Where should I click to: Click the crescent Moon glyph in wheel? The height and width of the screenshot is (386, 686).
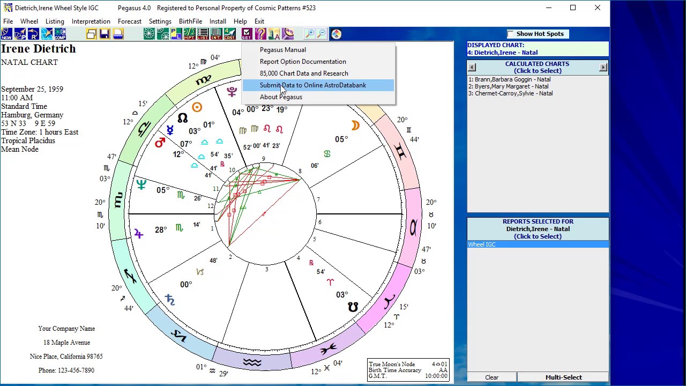355,125
